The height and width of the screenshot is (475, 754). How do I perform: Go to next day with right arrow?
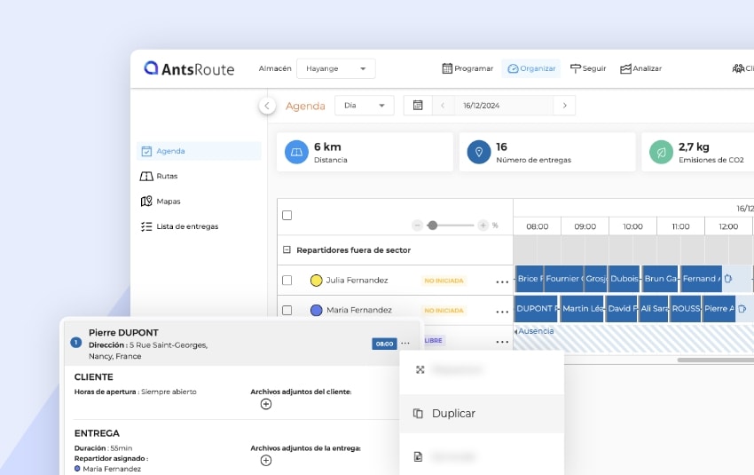[x=564, y=106]
